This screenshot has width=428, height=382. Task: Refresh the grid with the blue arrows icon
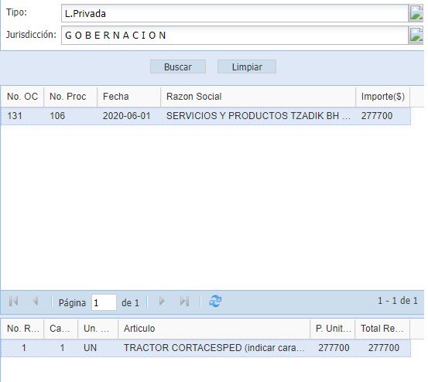[x=215, y=302]
